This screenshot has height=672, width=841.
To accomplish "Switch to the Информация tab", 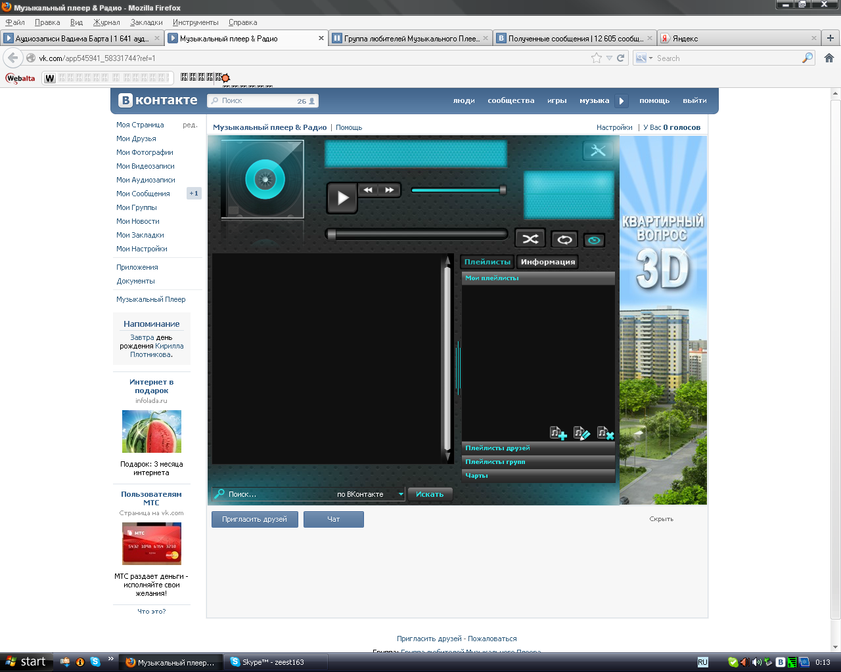I will [x=548, y=262].
